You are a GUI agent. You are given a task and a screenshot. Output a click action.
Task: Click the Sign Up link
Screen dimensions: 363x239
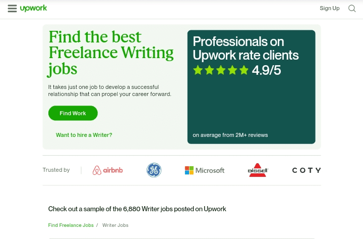point(329,9)
